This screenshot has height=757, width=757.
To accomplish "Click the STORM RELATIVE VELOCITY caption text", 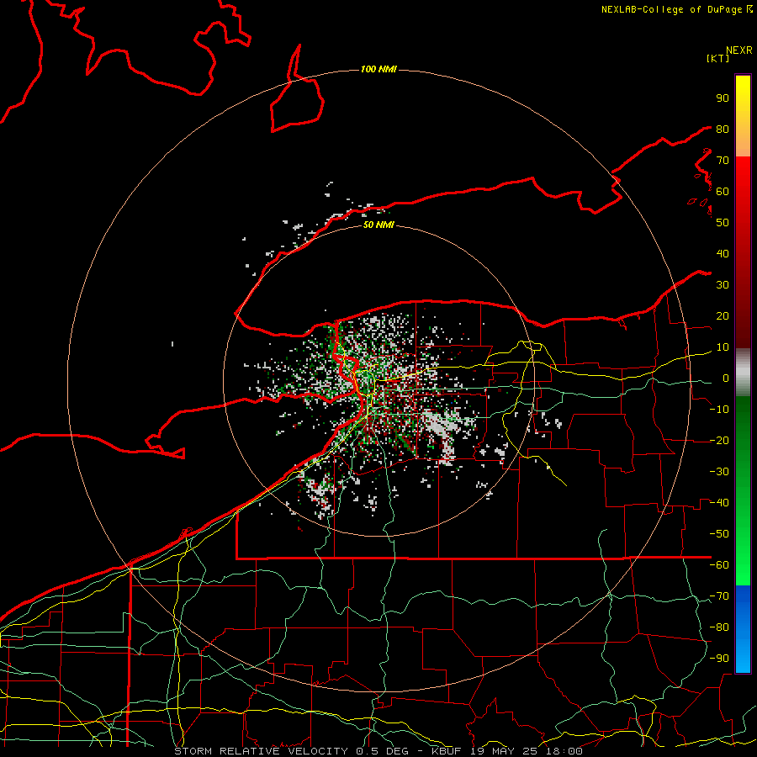I will point(263,751).
